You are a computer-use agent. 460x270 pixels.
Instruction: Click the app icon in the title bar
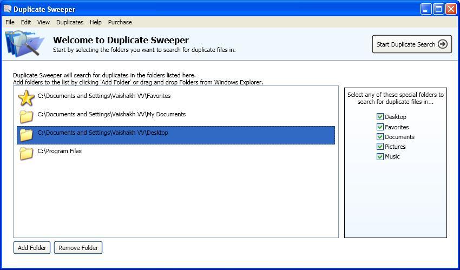[8, 9]
